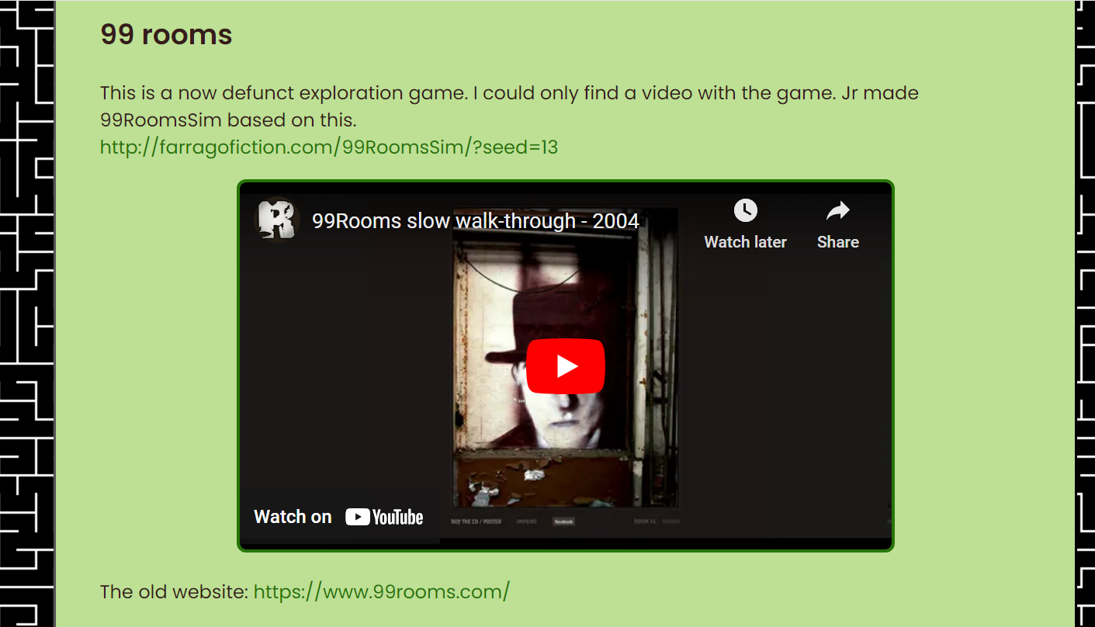Click the left maze pattern border
The image size is (1095, 627).
tap(27, 313)
